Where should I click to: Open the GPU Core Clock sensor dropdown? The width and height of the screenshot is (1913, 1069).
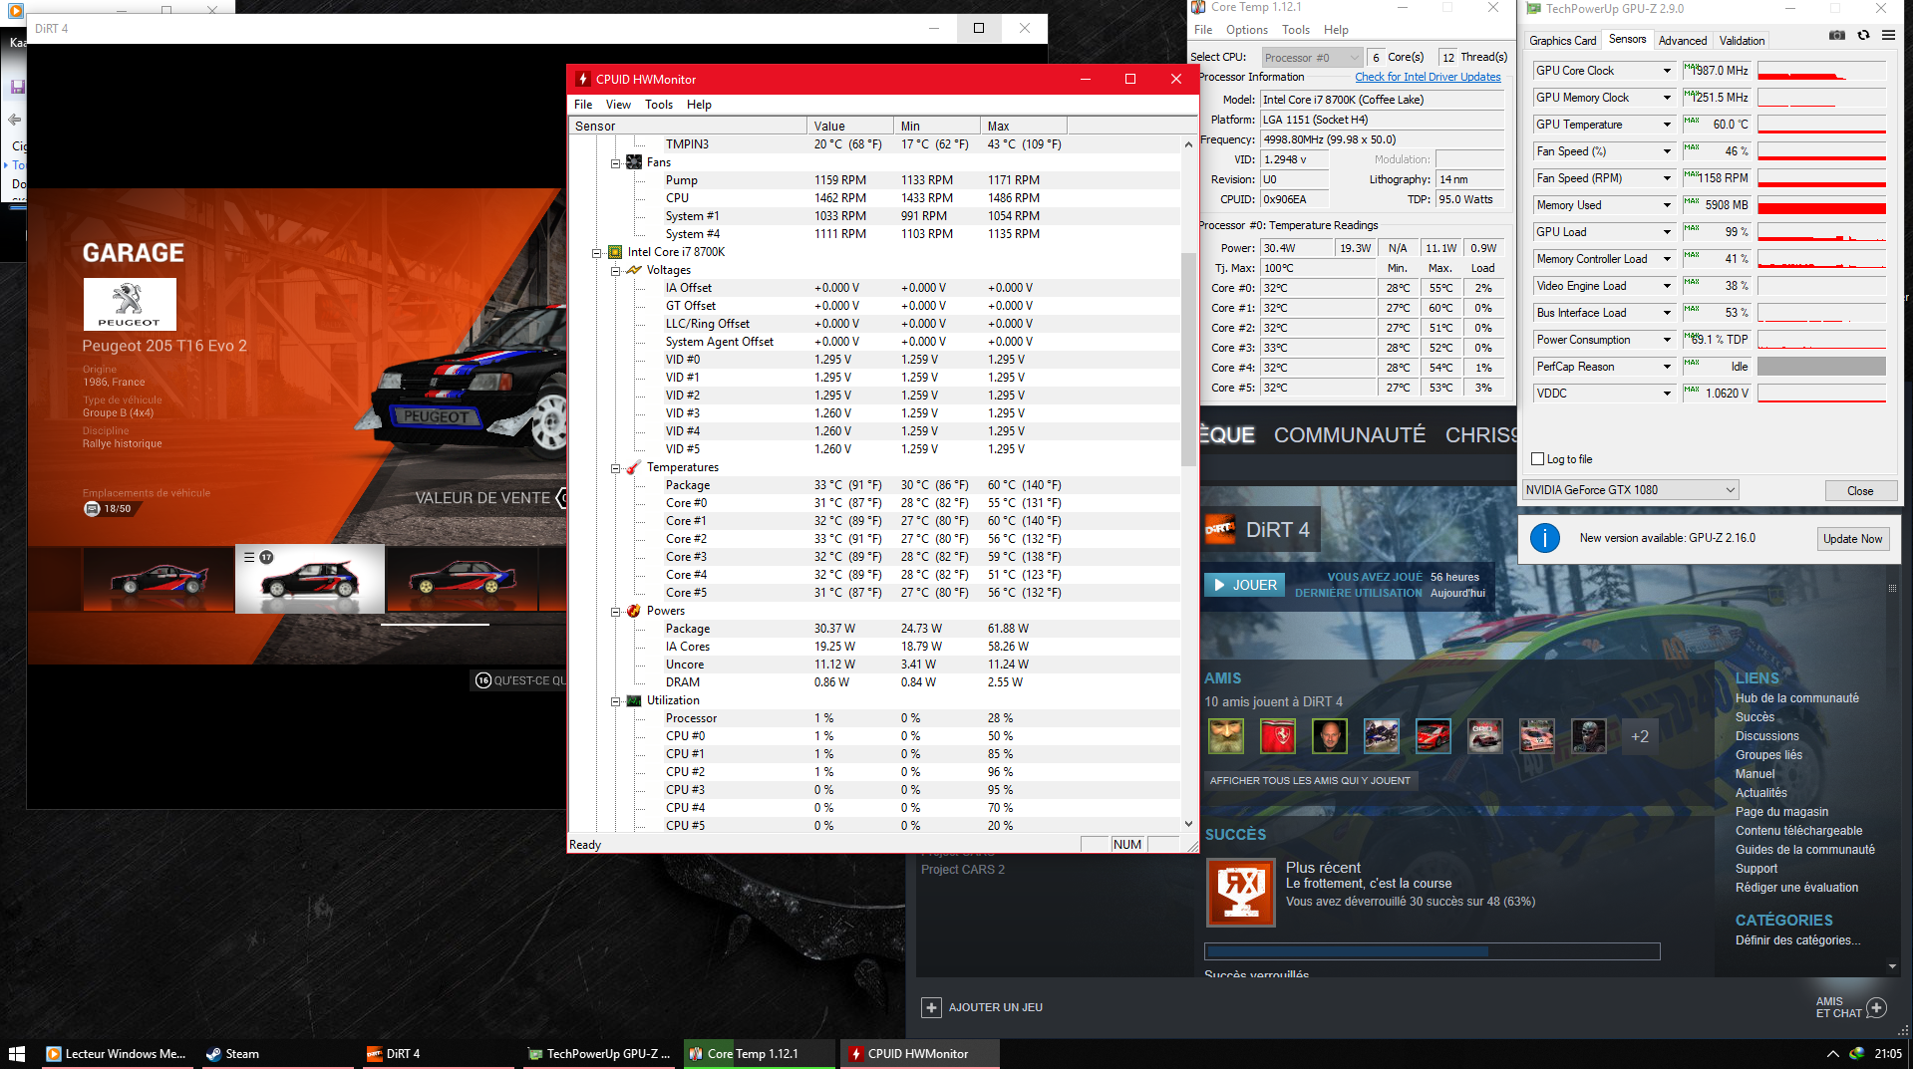(1667, 71)
